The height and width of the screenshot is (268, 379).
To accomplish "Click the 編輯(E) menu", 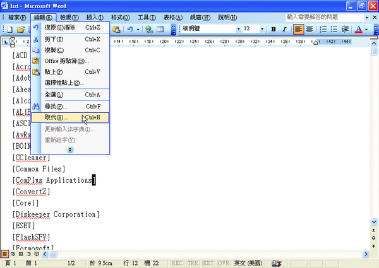I will [43, 18].
